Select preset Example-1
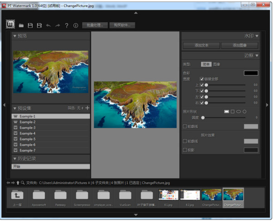 (x=51, y=116)
